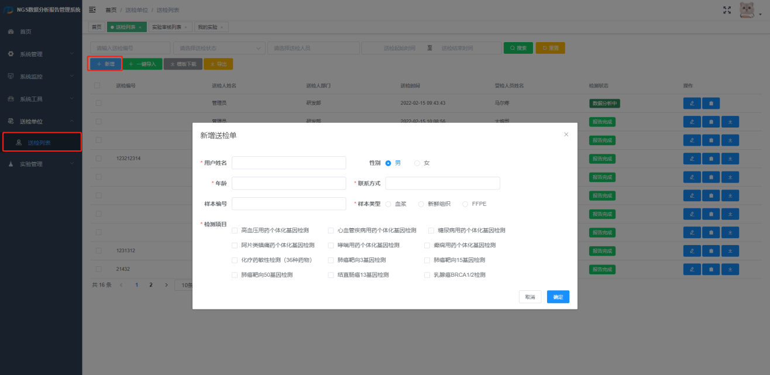770x375 pixels.
Task: Click the 首页 dashboard icon in sidebar
Action: (11, 32)
